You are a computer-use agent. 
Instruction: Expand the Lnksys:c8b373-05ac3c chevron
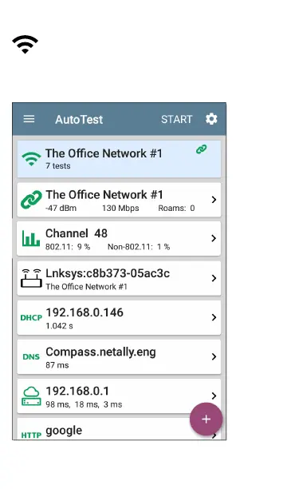pos(214,278)
